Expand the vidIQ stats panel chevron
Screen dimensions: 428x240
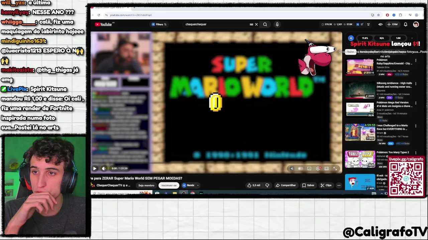412,38
